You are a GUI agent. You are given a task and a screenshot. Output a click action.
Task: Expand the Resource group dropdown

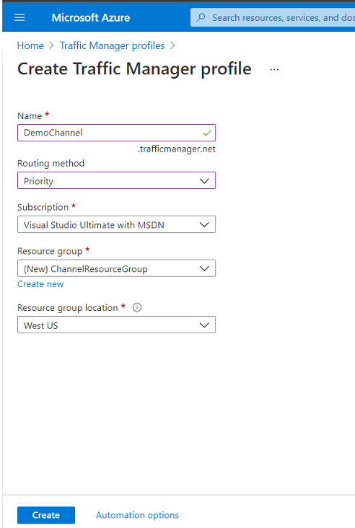coord(117,268)
